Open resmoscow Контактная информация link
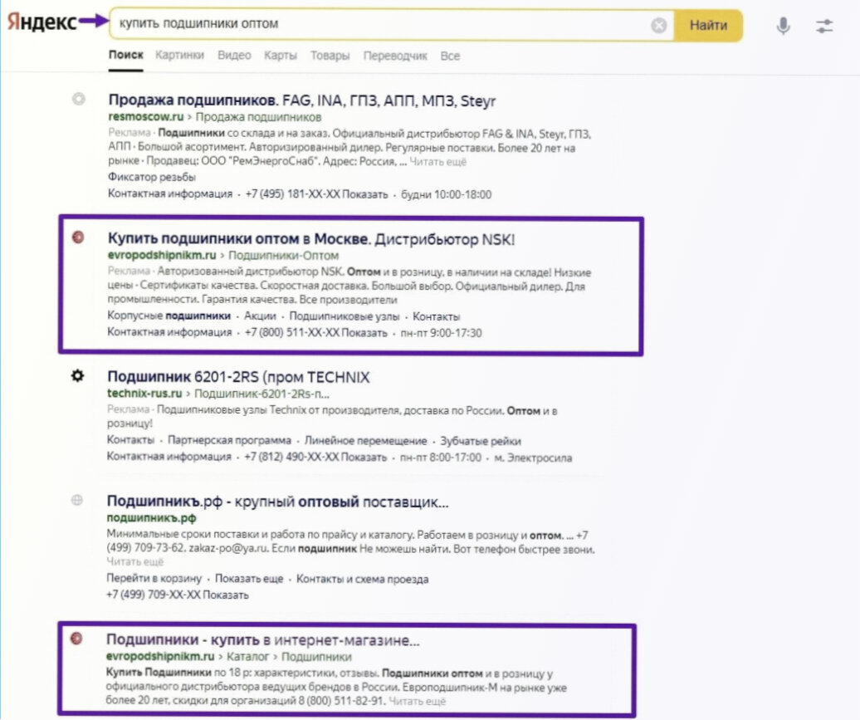The width and height of the screenshot is (860, 720). 170,194
